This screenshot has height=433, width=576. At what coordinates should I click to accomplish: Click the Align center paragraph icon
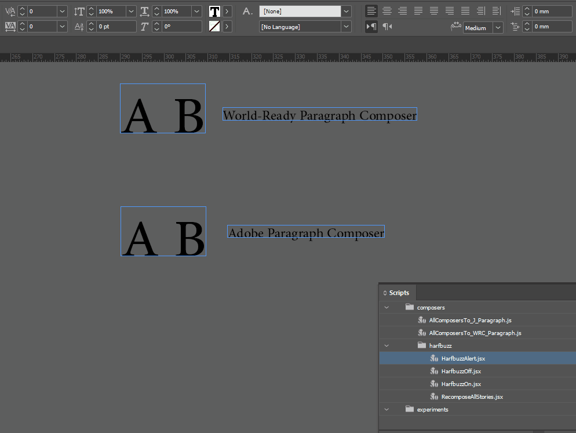(x=387, y=11)
